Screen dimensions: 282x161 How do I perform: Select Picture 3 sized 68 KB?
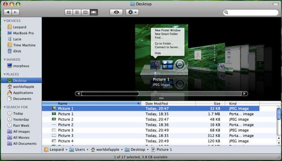coord(151,130)
